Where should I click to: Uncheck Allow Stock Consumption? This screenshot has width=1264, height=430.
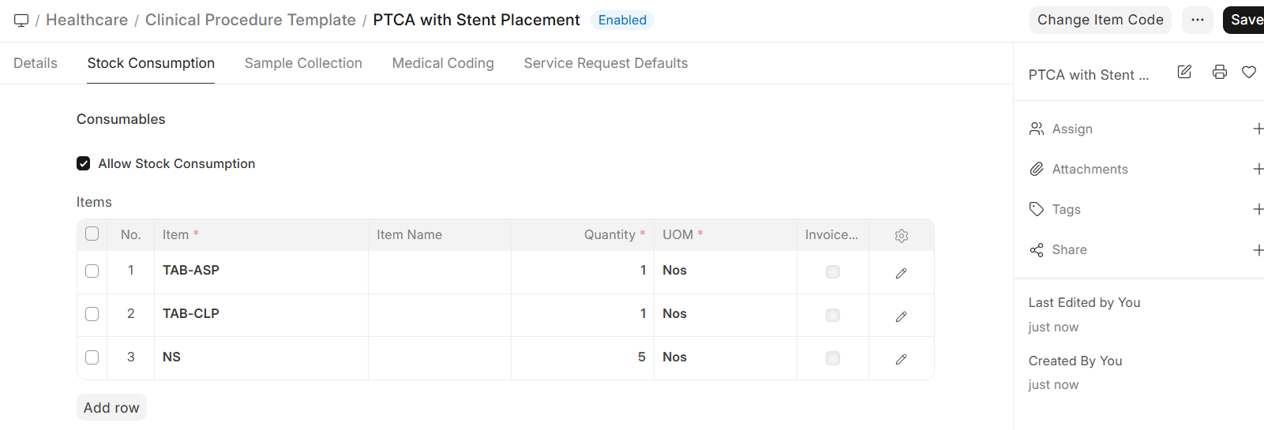click(84, 163)
